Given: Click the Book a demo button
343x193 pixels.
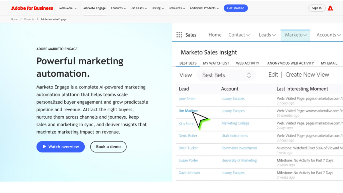Looking at the screenshot, I should pyautogui.click(x=108, y=147).
